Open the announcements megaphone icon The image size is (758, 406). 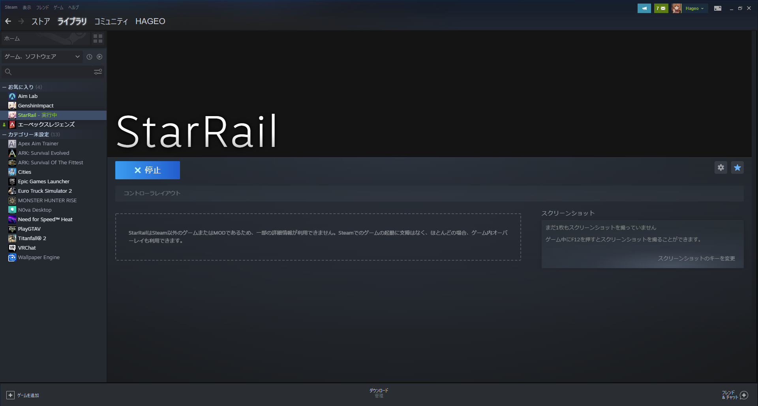644,8
